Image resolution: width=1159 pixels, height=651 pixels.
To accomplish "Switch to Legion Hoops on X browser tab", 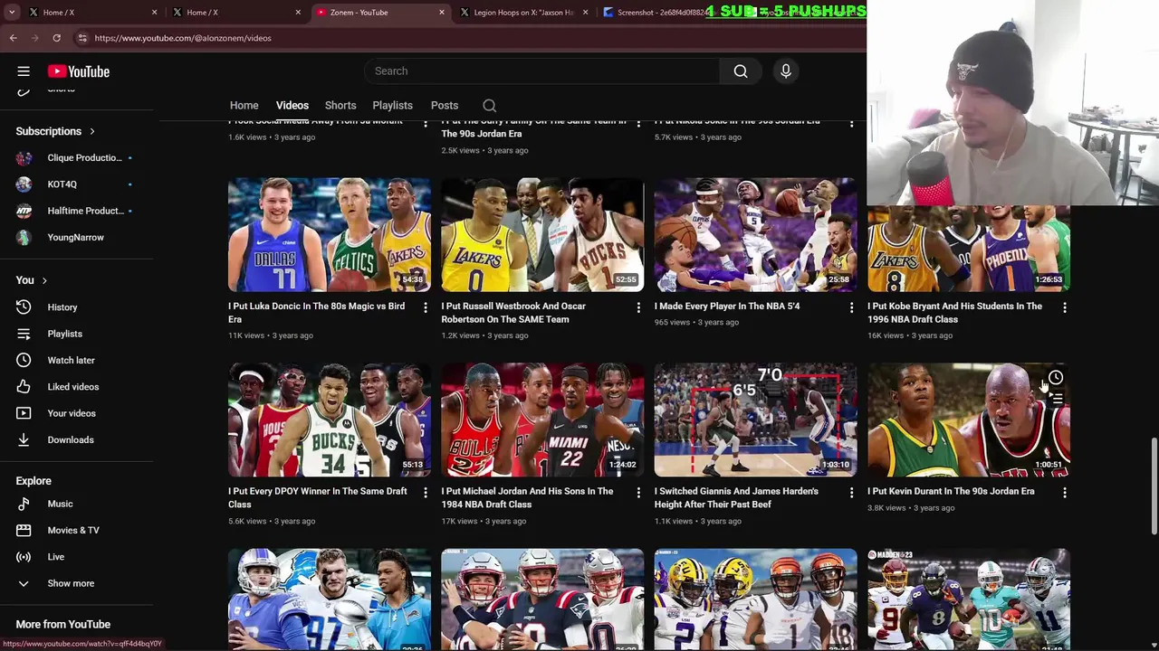I will (x=524, y=13).
